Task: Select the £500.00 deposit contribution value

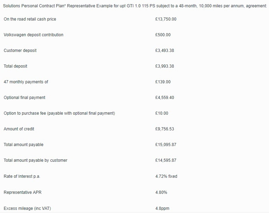Action: pyautogui.click(x=163, y=35)
